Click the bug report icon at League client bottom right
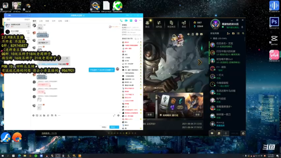281x158 pixels. coord(243,133)
